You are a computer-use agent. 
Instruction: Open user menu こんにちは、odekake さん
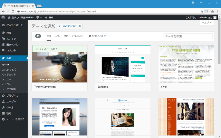[x=201, y=18]
